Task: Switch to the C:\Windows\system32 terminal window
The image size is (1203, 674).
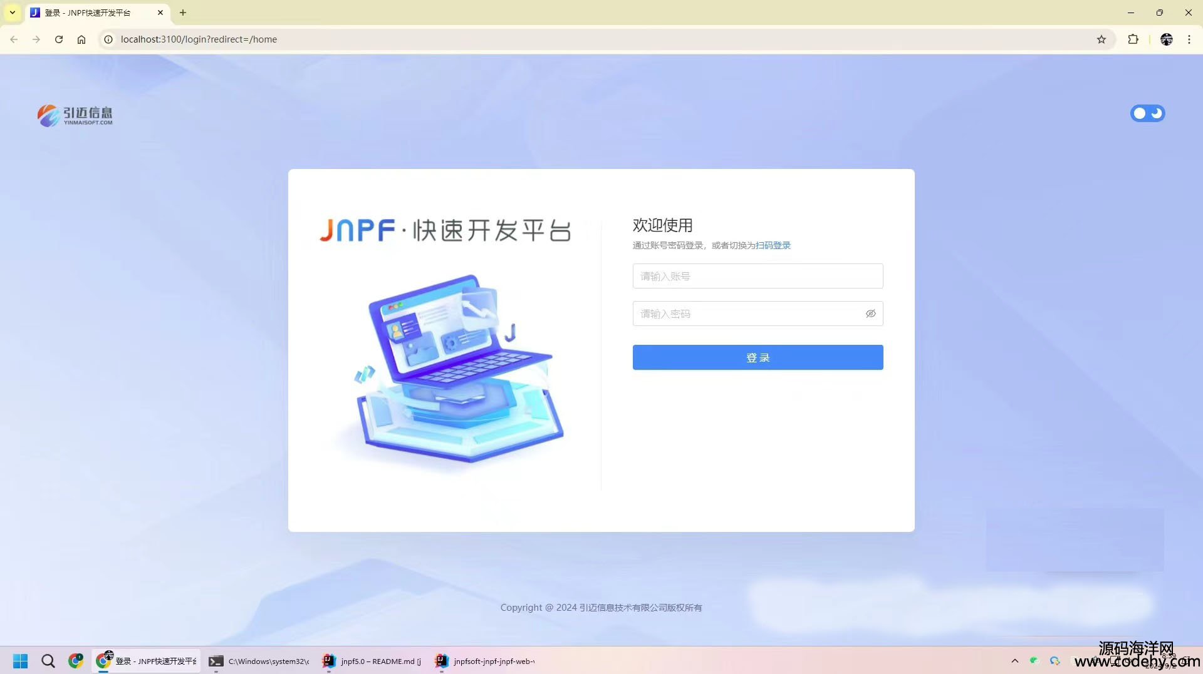Action: click(259, 661)
